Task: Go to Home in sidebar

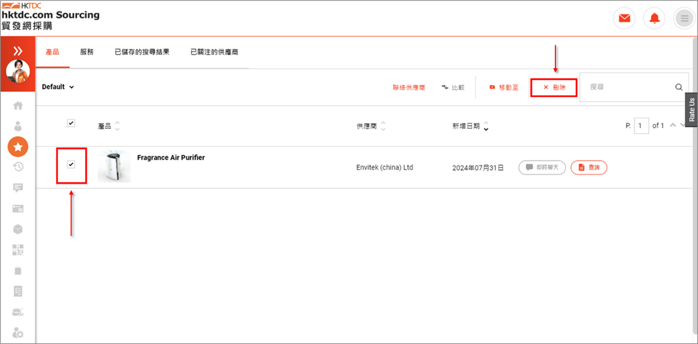Action: point(18,106)
